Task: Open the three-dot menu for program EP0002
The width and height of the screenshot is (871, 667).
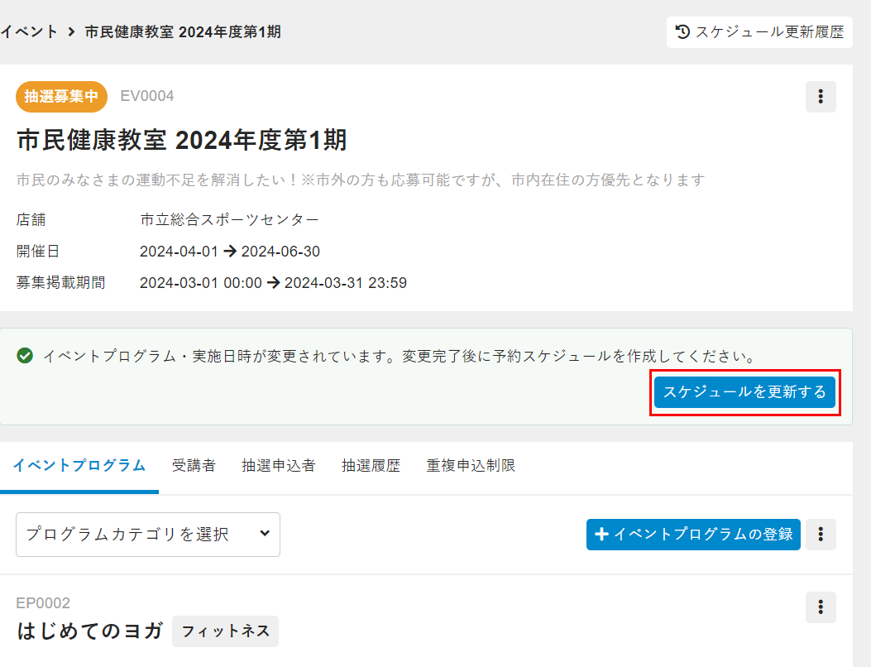Action: tap(821, 607)
